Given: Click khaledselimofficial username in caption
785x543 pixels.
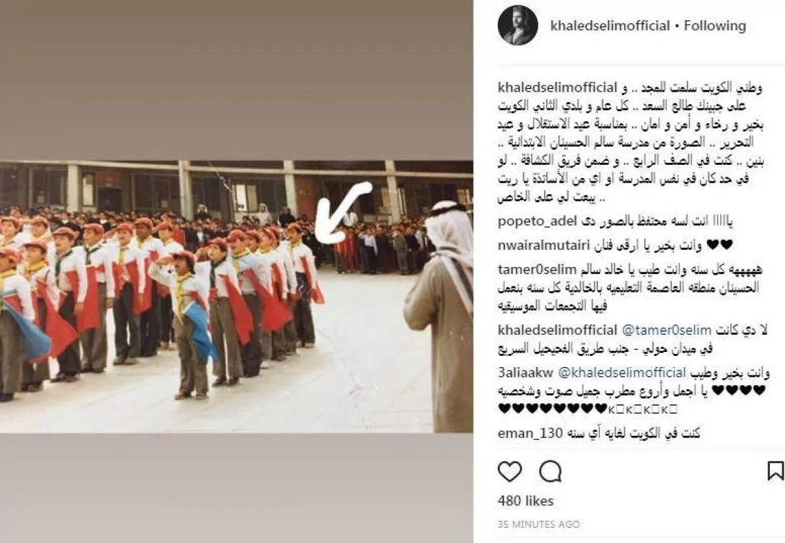Looking at the screenshot, I should (557, 87).
